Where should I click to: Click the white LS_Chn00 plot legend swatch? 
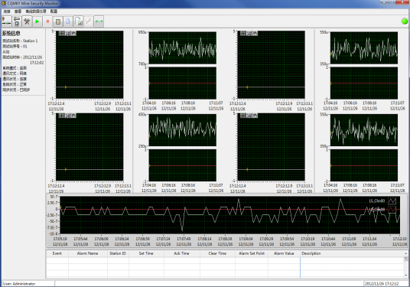click(x=392, y=201)
